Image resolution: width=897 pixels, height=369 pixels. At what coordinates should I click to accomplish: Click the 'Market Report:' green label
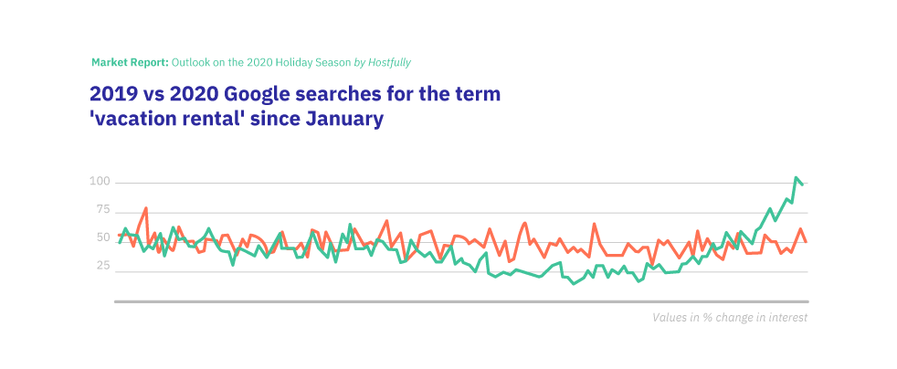tap(130, 62)
